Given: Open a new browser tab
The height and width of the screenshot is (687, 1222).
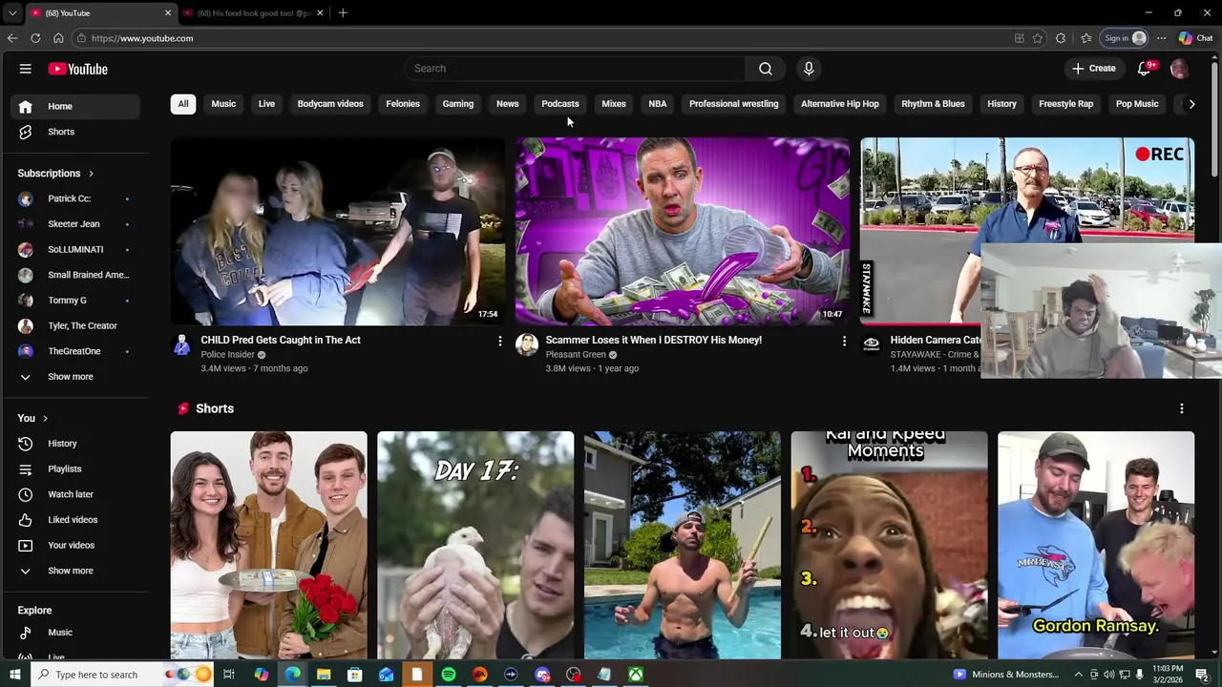Looking at the screenshot, I should (343, 13).
